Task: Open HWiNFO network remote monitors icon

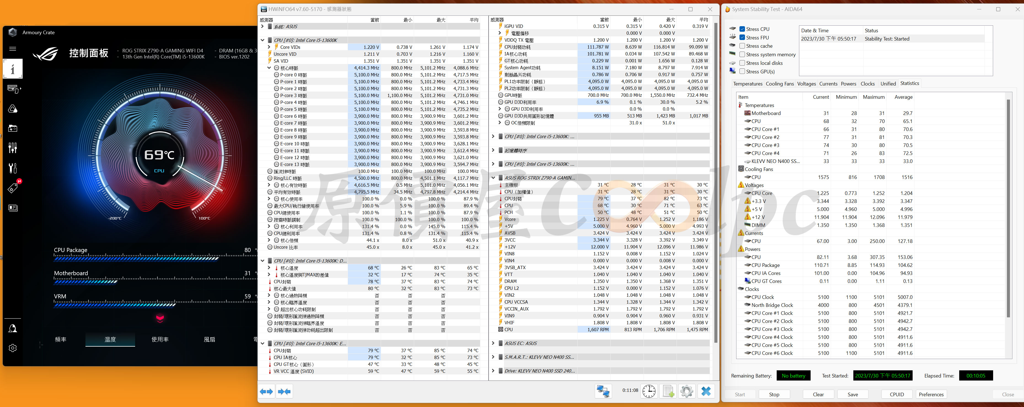Action: coord(603,391)
